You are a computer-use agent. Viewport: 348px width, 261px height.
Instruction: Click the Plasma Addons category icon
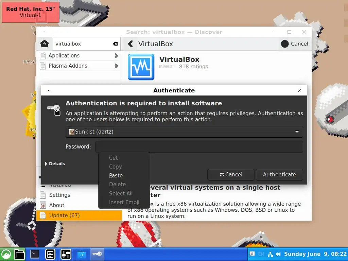[43, 66]
